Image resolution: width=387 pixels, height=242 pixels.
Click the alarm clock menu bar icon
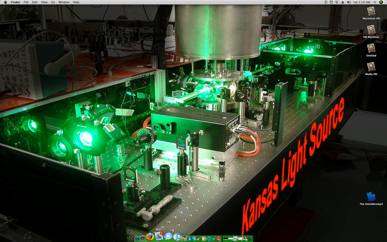(x=331, y=2)
